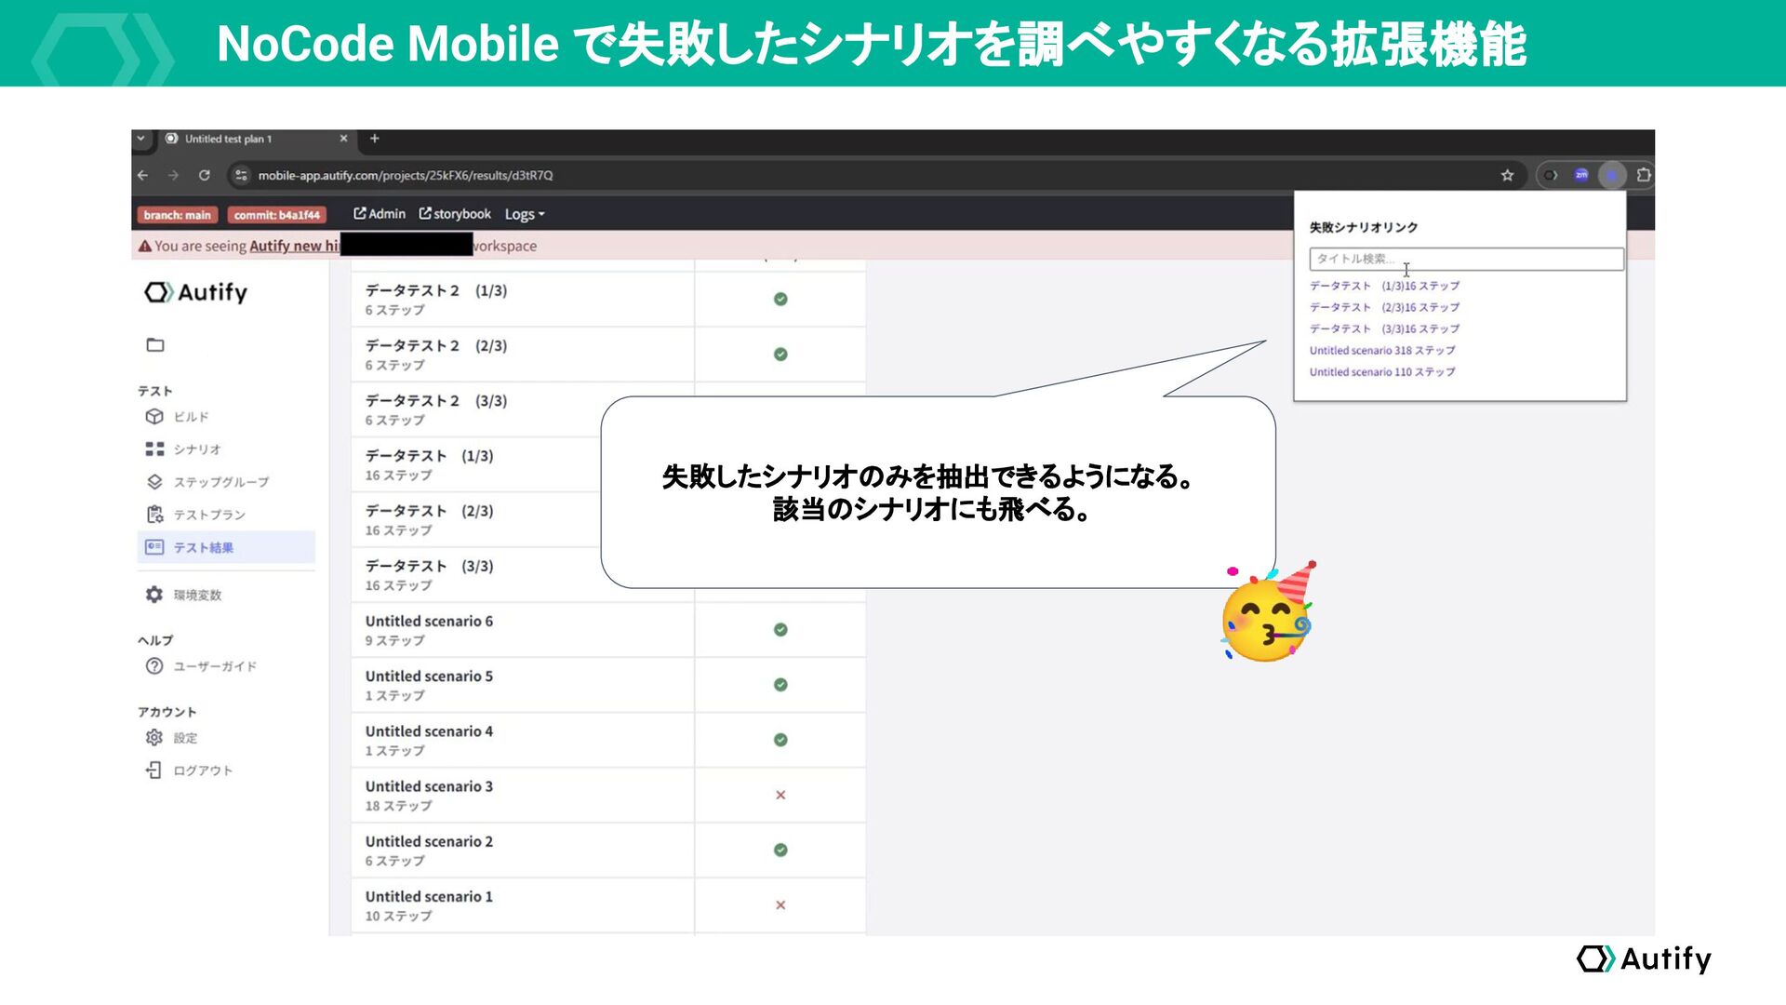Click the zm extension icon in toolbar
The image size is (1786, 1005).
[1581, 175]
